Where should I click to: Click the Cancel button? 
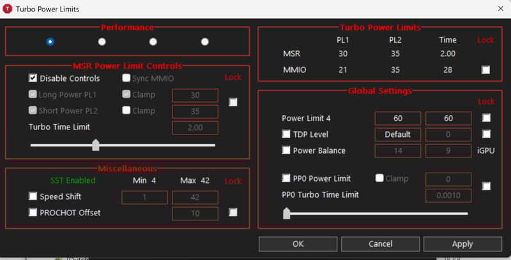click(x=380, y=243)
